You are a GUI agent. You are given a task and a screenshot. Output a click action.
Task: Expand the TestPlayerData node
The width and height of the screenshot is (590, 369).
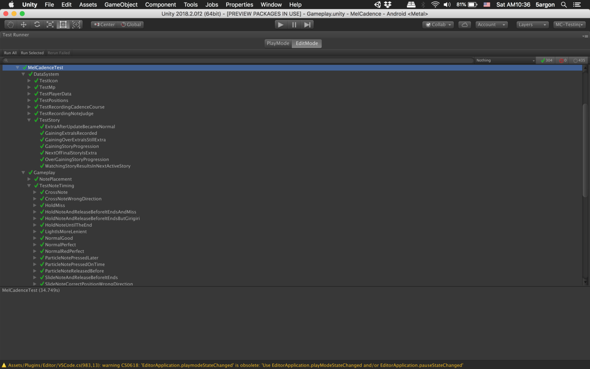click(29, 94)
